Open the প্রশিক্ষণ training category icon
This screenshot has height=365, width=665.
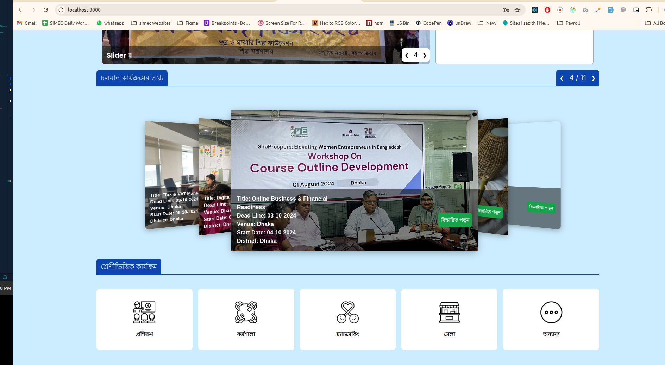(x=144, y=312)
